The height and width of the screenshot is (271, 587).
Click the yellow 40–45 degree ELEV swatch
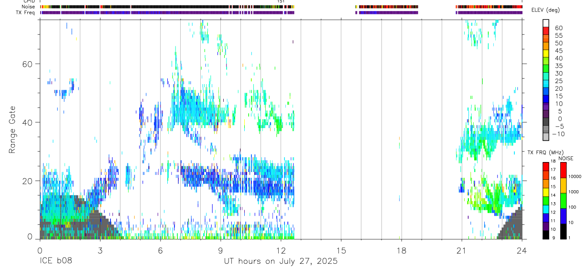click(x=545, y=54)
